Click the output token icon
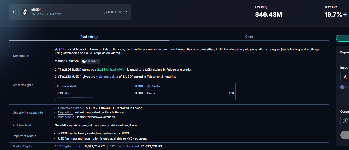Image resolution: width=349 pixels, height=150 pixels. coord(345,121)
